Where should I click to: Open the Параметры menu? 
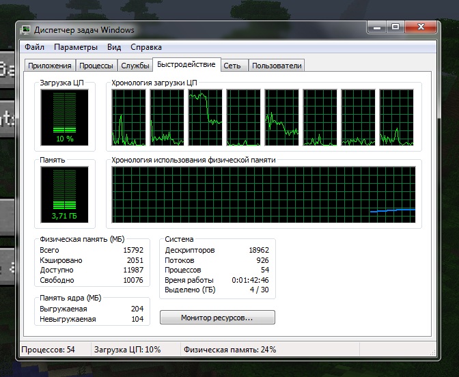(76, 47)
